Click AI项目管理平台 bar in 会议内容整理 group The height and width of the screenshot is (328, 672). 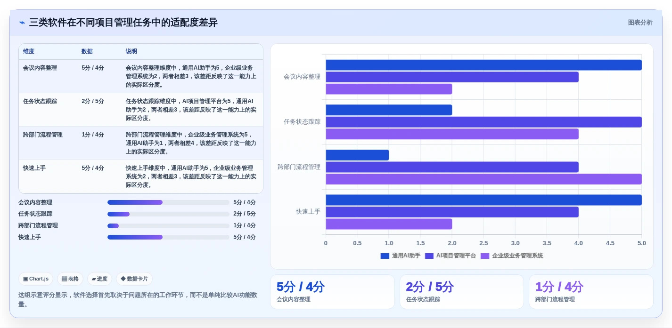click(x=452, y=77)
